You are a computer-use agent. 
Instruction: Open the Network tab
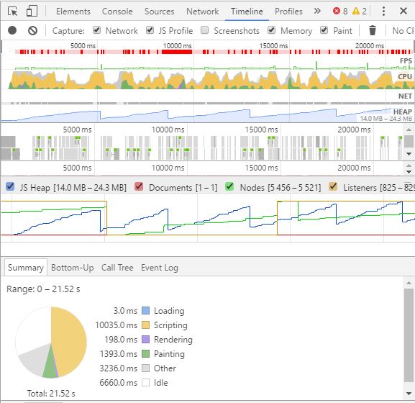(203, 12)
